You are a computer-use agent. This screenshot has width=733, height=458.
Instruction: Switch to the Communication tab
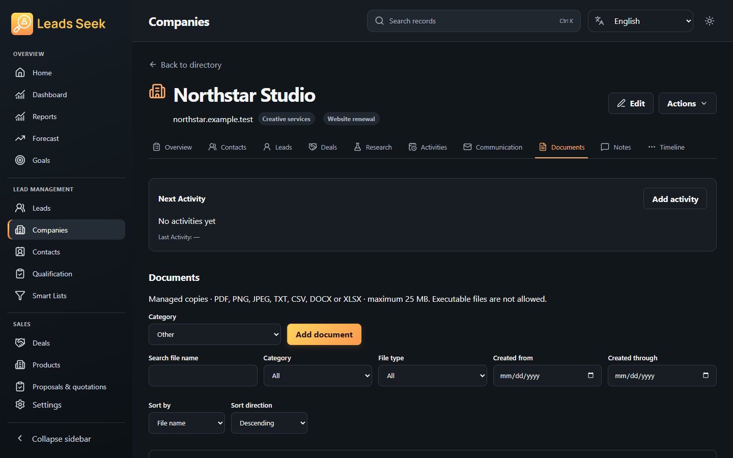click(x=493, y=147)
